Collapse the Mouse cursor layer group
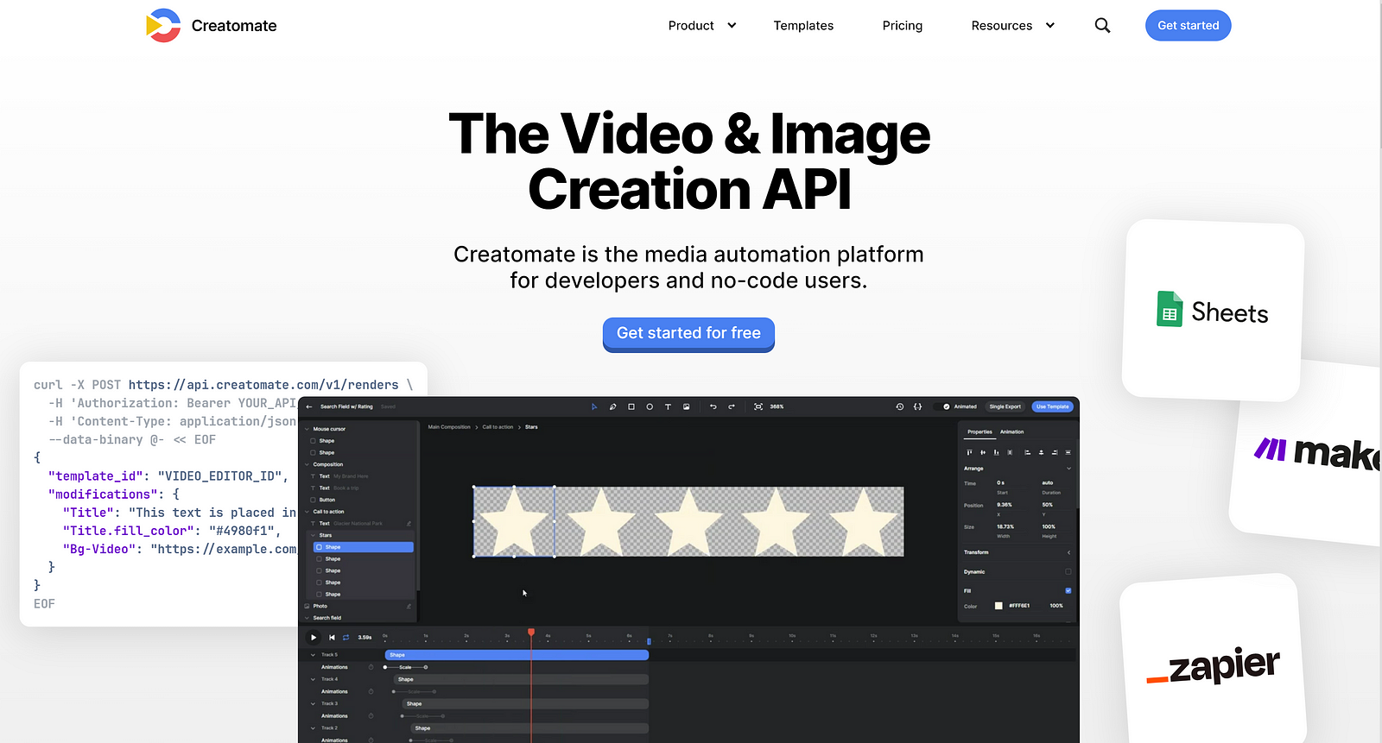Viewport: 1382px width, 743px height. tap(307, 429)
